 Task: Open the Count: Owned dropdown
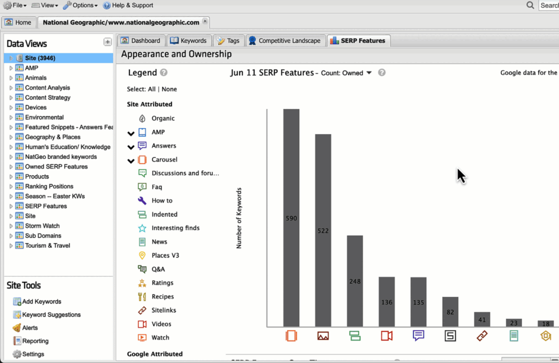(x=346, y=73)
